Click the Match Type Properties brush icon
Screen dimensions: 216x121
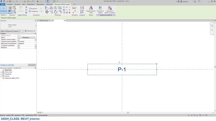pyautogui.click(x=26, y=12)
